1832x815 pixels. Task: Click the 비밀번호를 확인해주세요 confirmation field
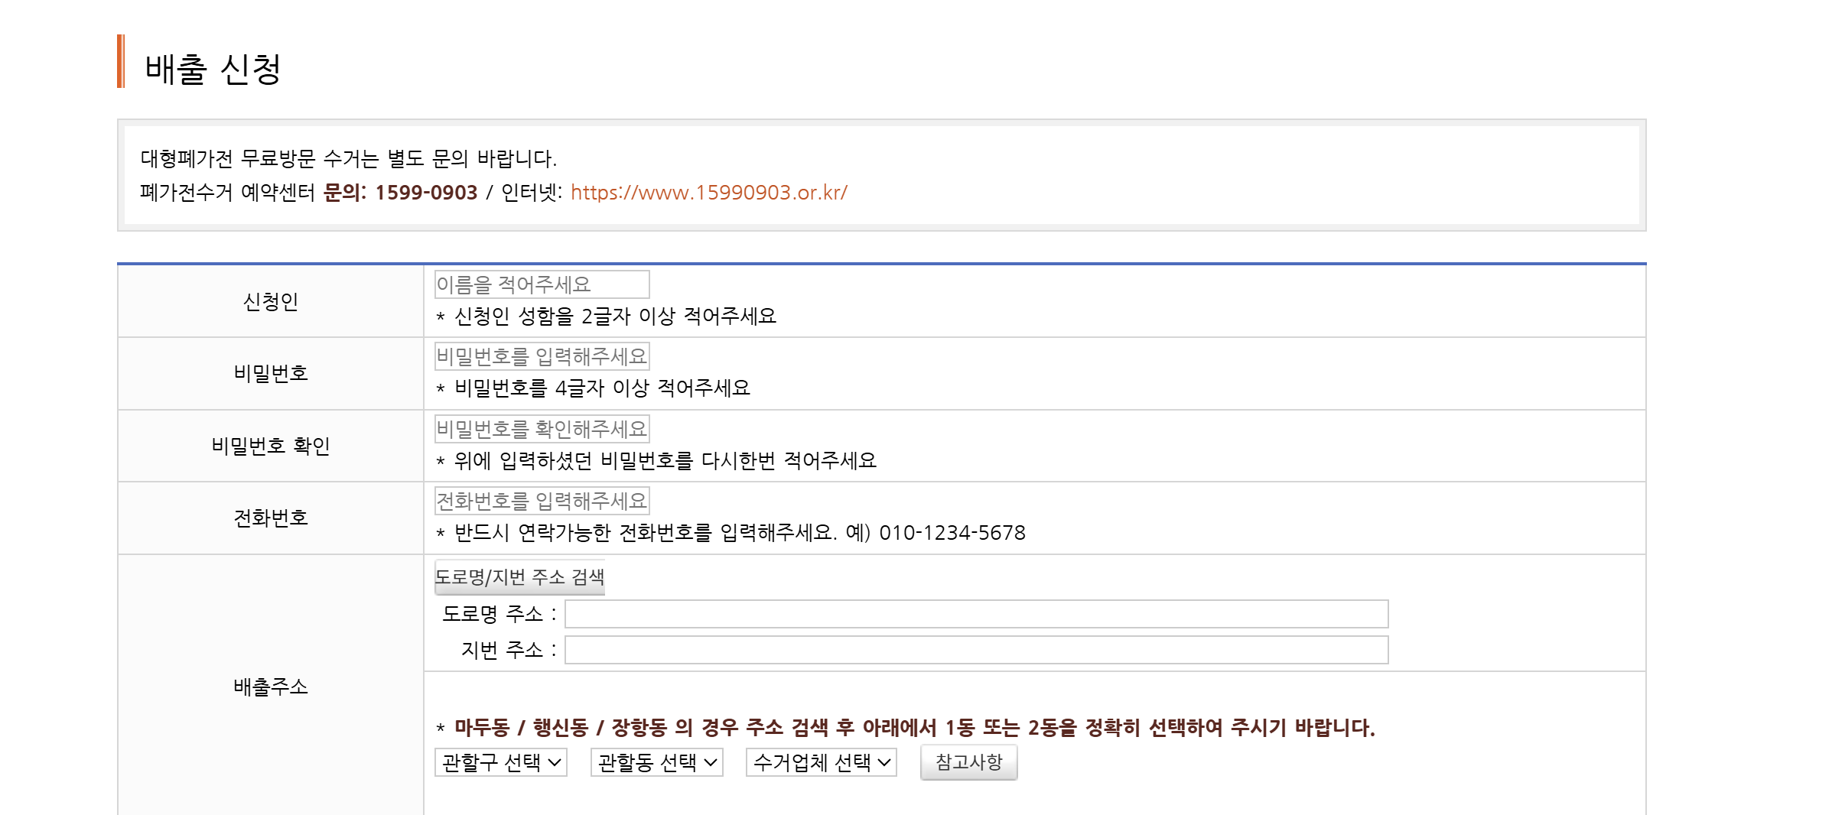coord(541,429)
